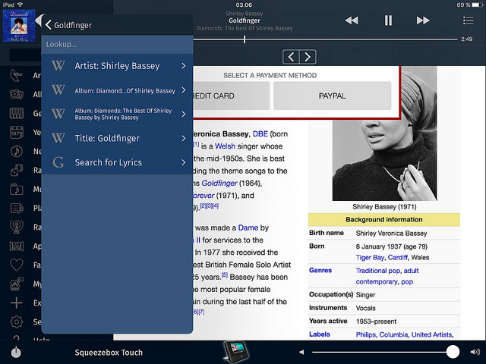Image resolution: width=486 pixels, height=364 pixels.
Task: Tap the Diamonds album cover thumbnail
Action: [19, 26]
